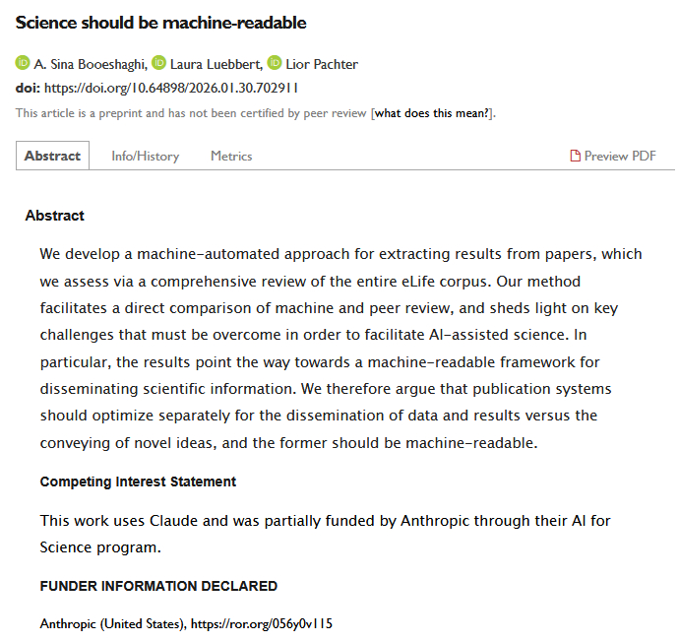
Task: Click the red PDF file icon
Action: pos(576,156)
